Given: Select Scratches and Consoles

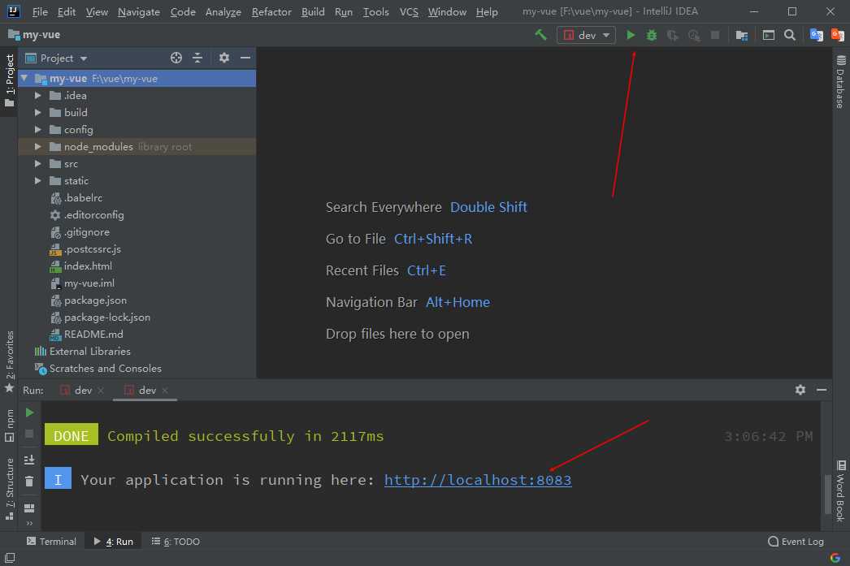Looking at the screenshot, I should pyautogui.click(x=105, y=369).
